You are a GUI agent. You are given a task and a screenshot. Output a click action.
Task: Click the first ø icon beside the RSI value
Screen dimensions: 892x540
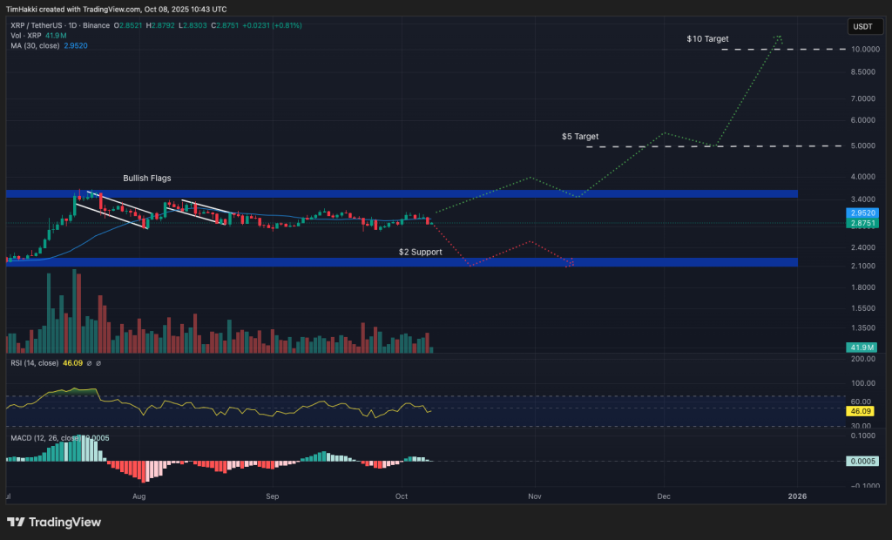pos(89,363)
